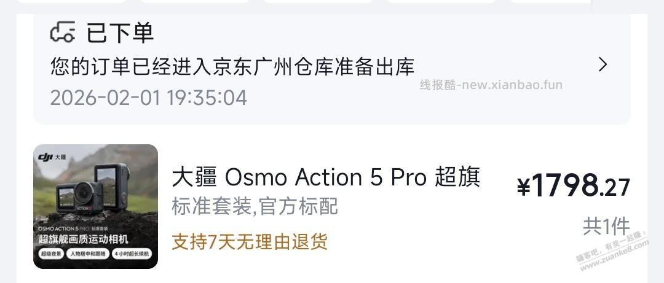Open the 已下单 status heading
This screenshot has width=664, height=283.
pyautogui.click(x=120, y=33)
